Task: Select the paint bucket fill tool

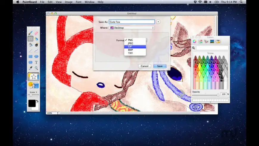Action: (x=31, y=45)
